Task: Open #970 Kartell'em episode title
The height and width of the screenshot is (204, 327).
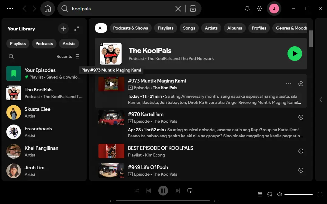Action: tap(146, 114)
